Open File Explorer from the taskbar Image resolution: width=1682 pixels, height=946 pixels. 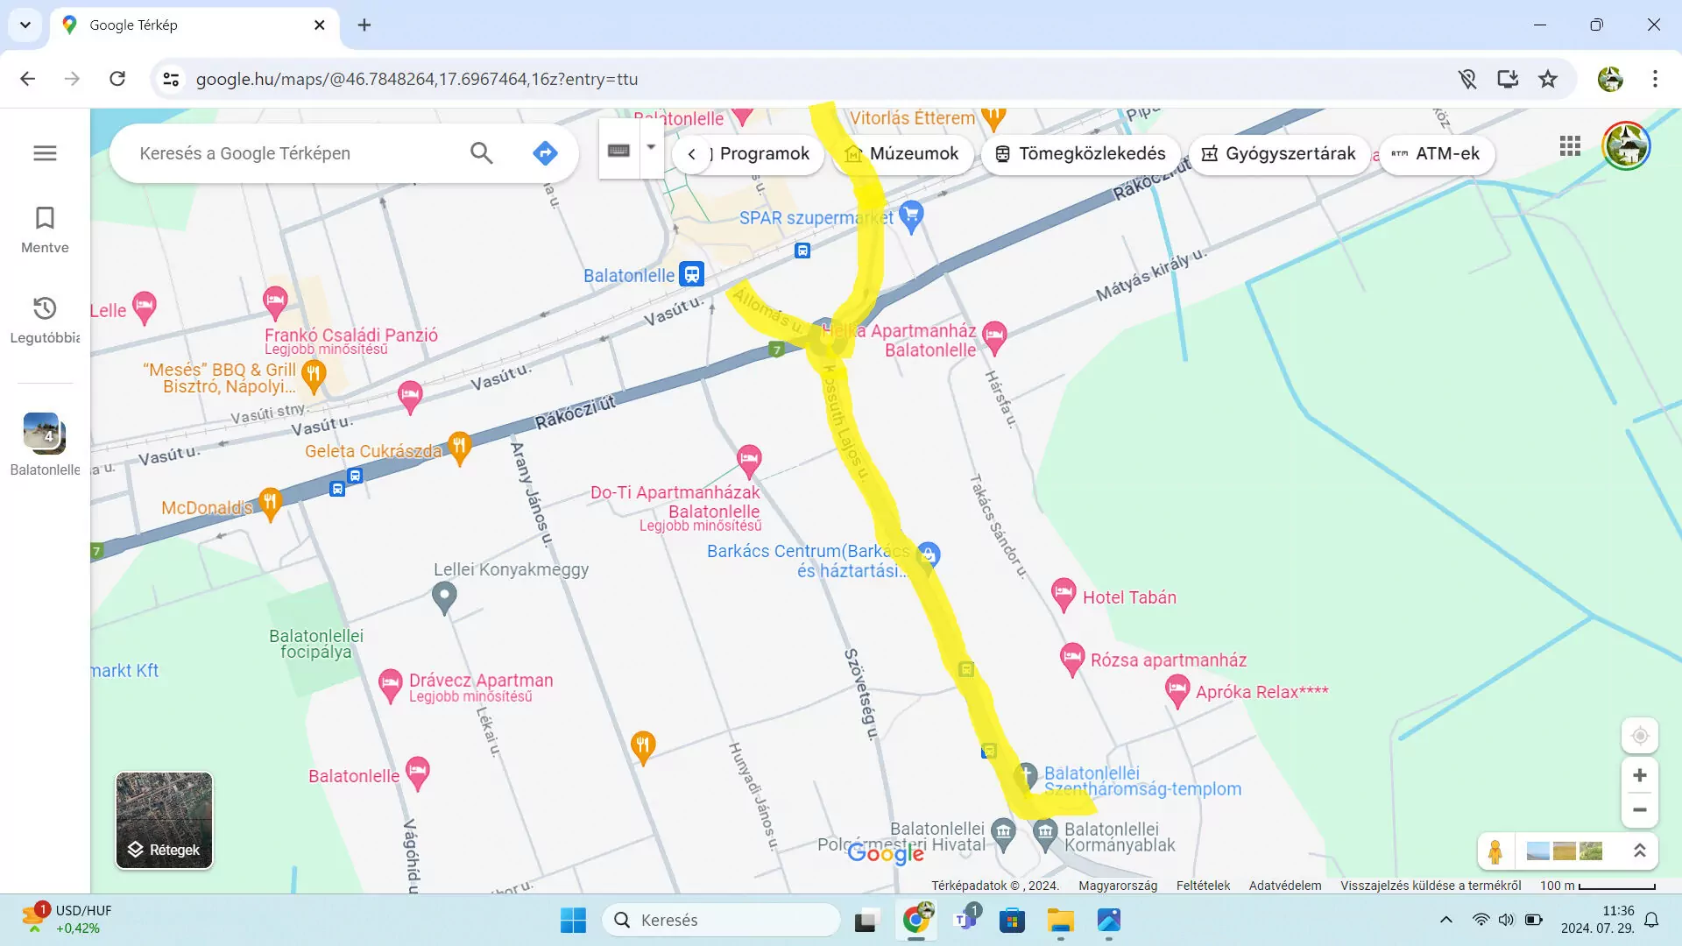[1060, 921]
